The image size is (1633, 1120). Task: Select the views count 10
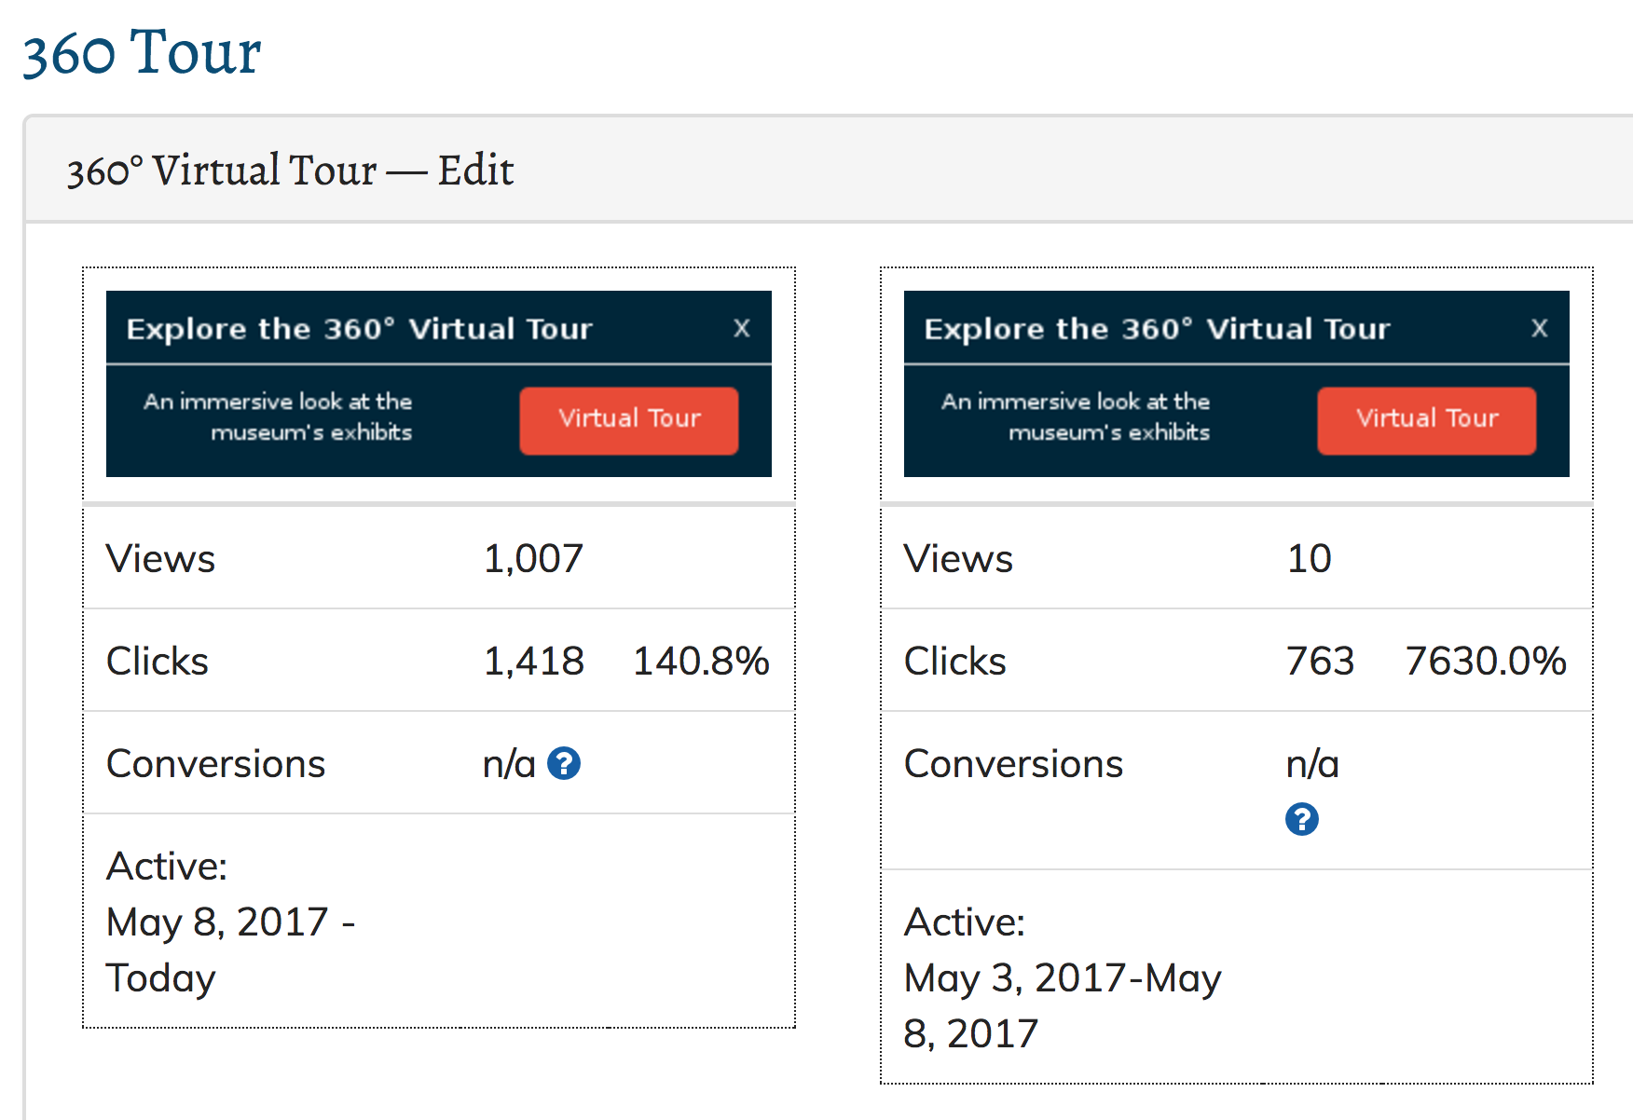[1309, 558]
